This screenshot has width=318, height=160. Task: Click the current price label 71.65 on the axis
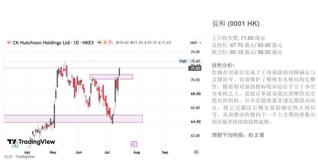195,68
